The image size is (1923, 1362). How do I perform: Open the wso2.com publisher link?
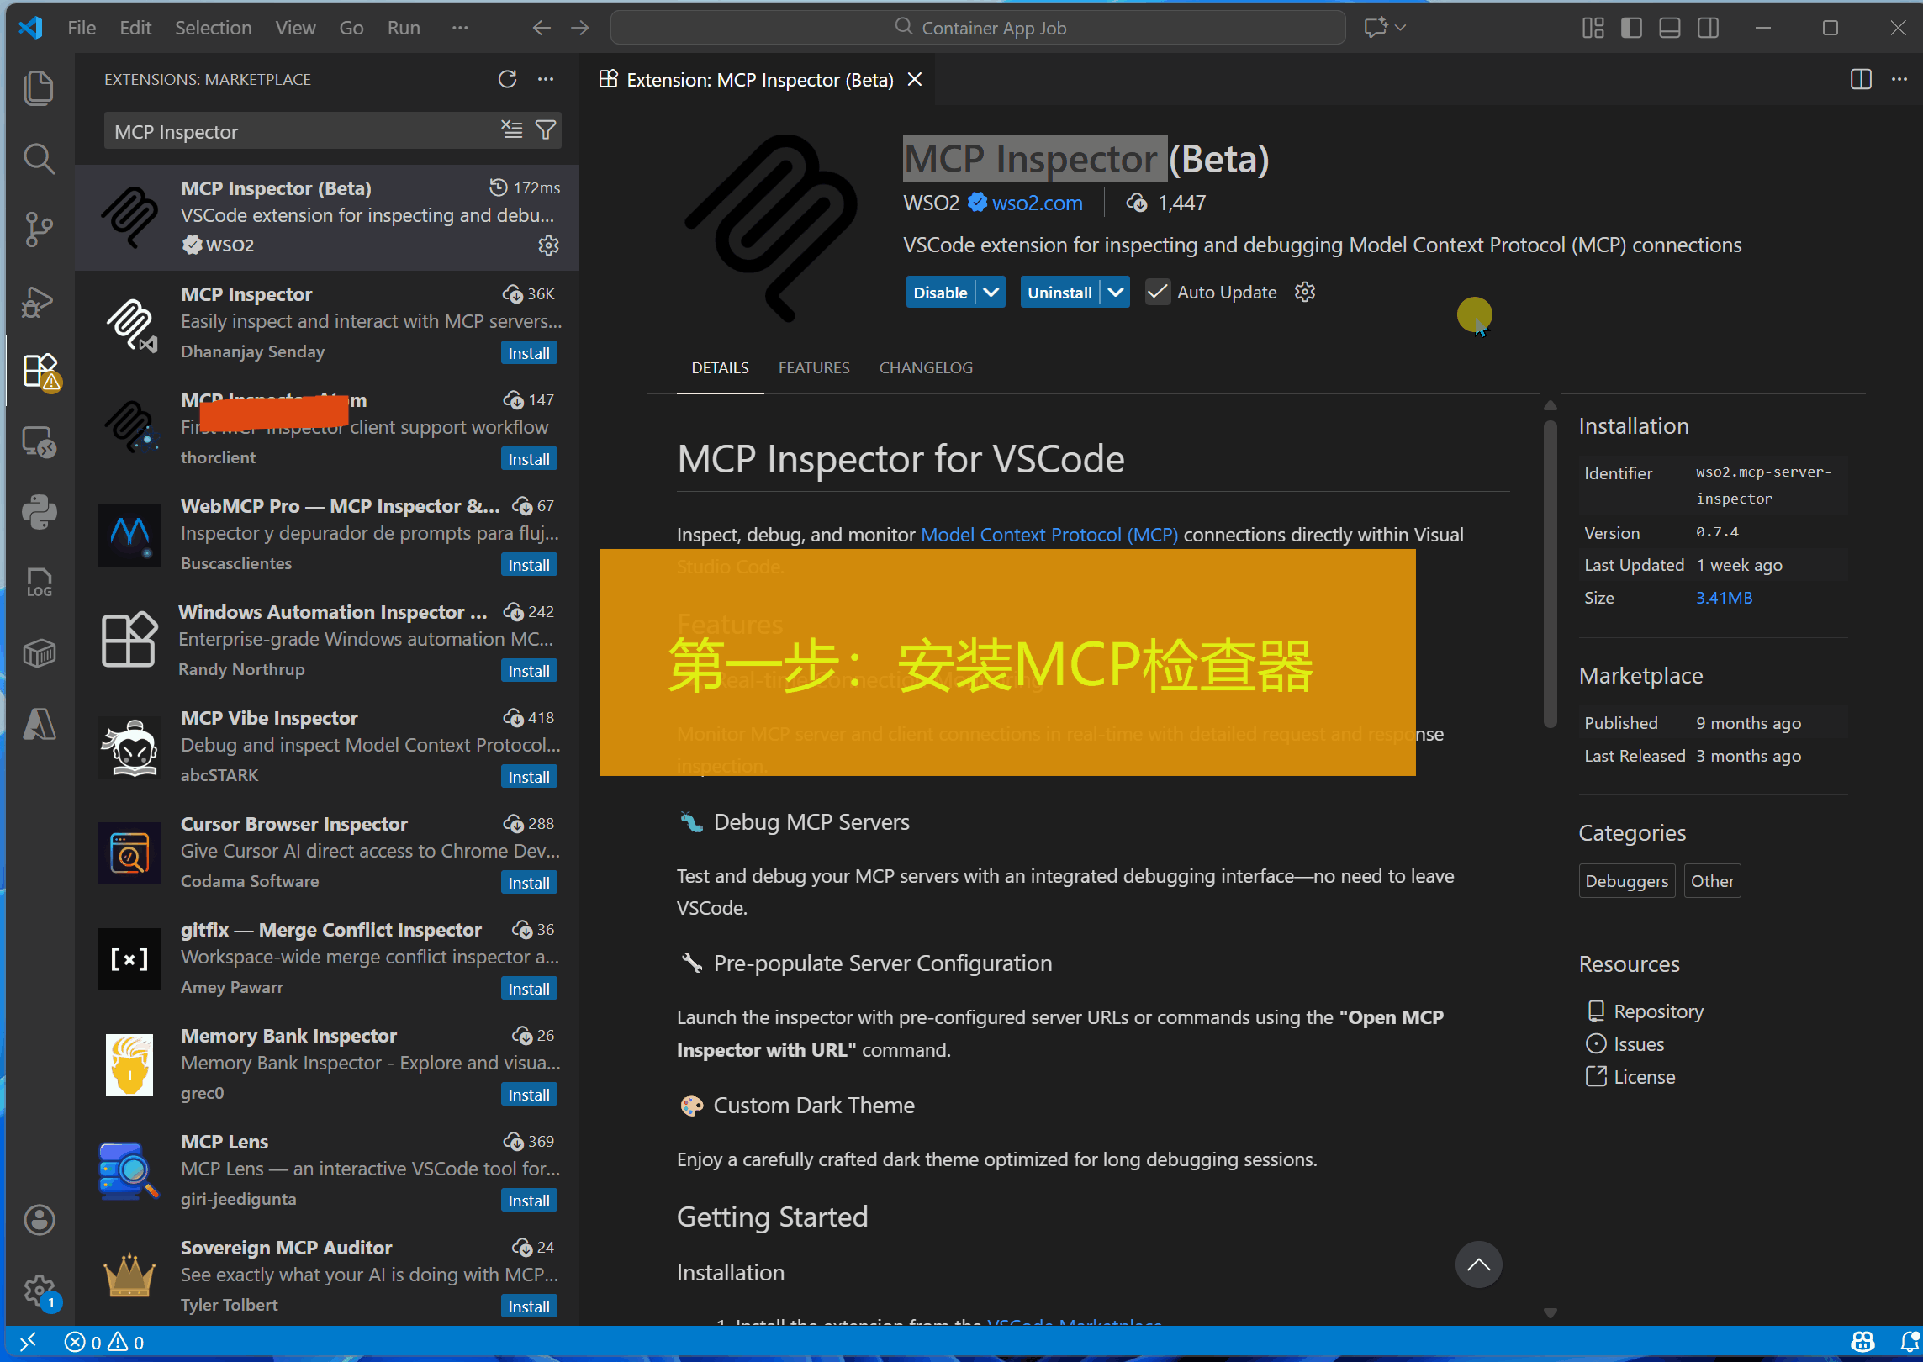coord(1037,203)
